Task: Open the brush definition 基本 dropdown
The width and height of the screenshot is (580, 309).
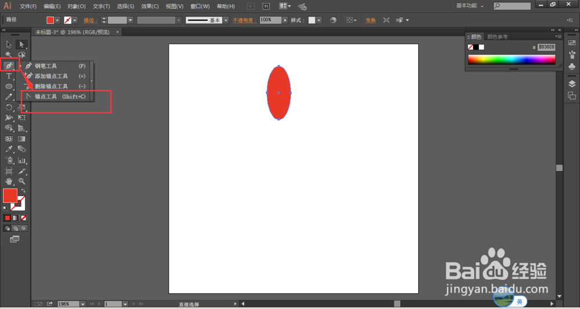Action: (x=226, y=20)
